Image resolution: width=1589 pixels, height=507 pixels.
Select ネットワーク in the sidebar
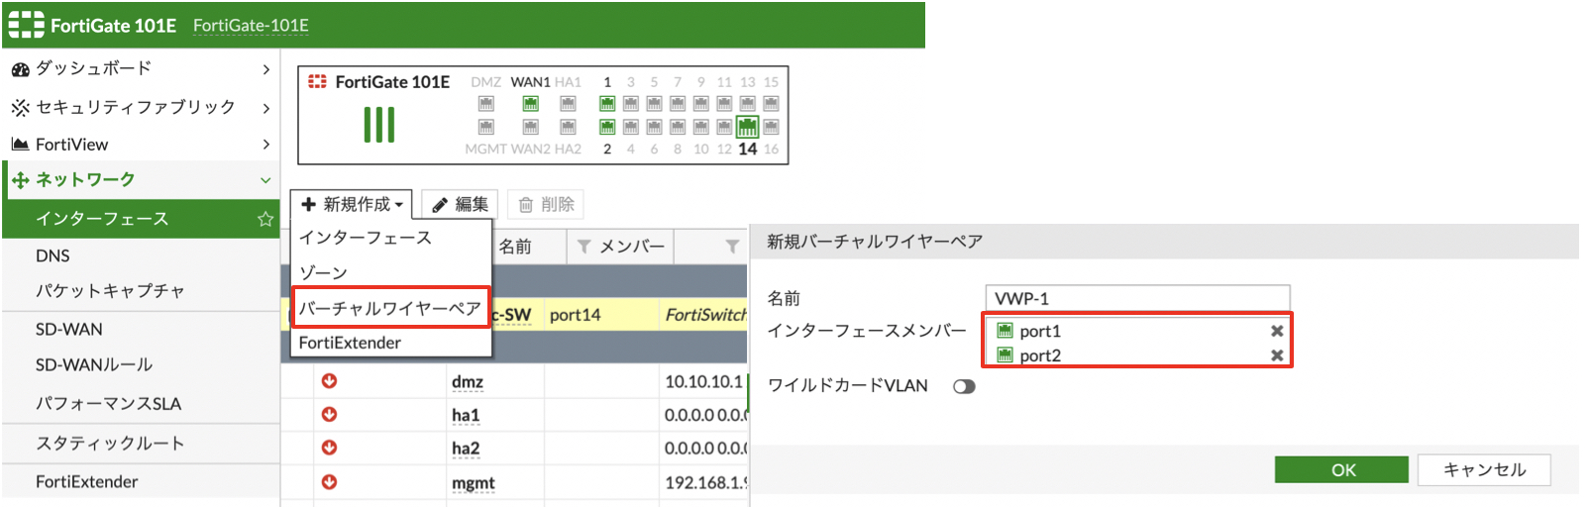coord(85,180)
